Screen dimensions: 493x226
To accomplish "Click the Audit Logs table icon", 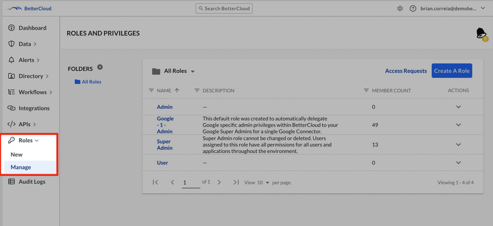I will [x=12, y=181].
